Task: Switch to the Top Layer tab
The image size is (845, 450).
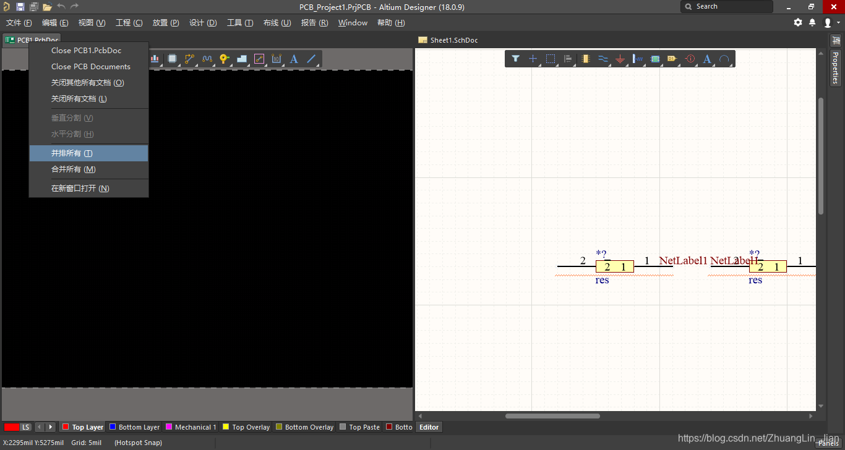Action: 83,427
